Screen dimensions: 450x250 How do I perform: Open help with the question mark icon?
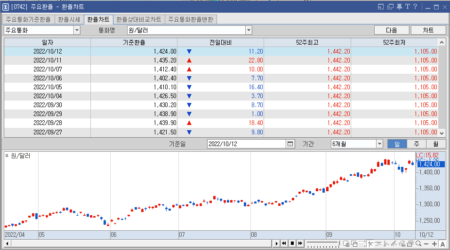415,7
